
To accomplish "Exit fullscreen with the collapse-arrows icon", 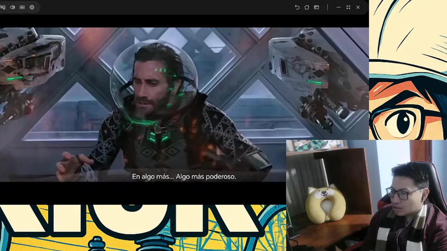I will click(348, 7).
